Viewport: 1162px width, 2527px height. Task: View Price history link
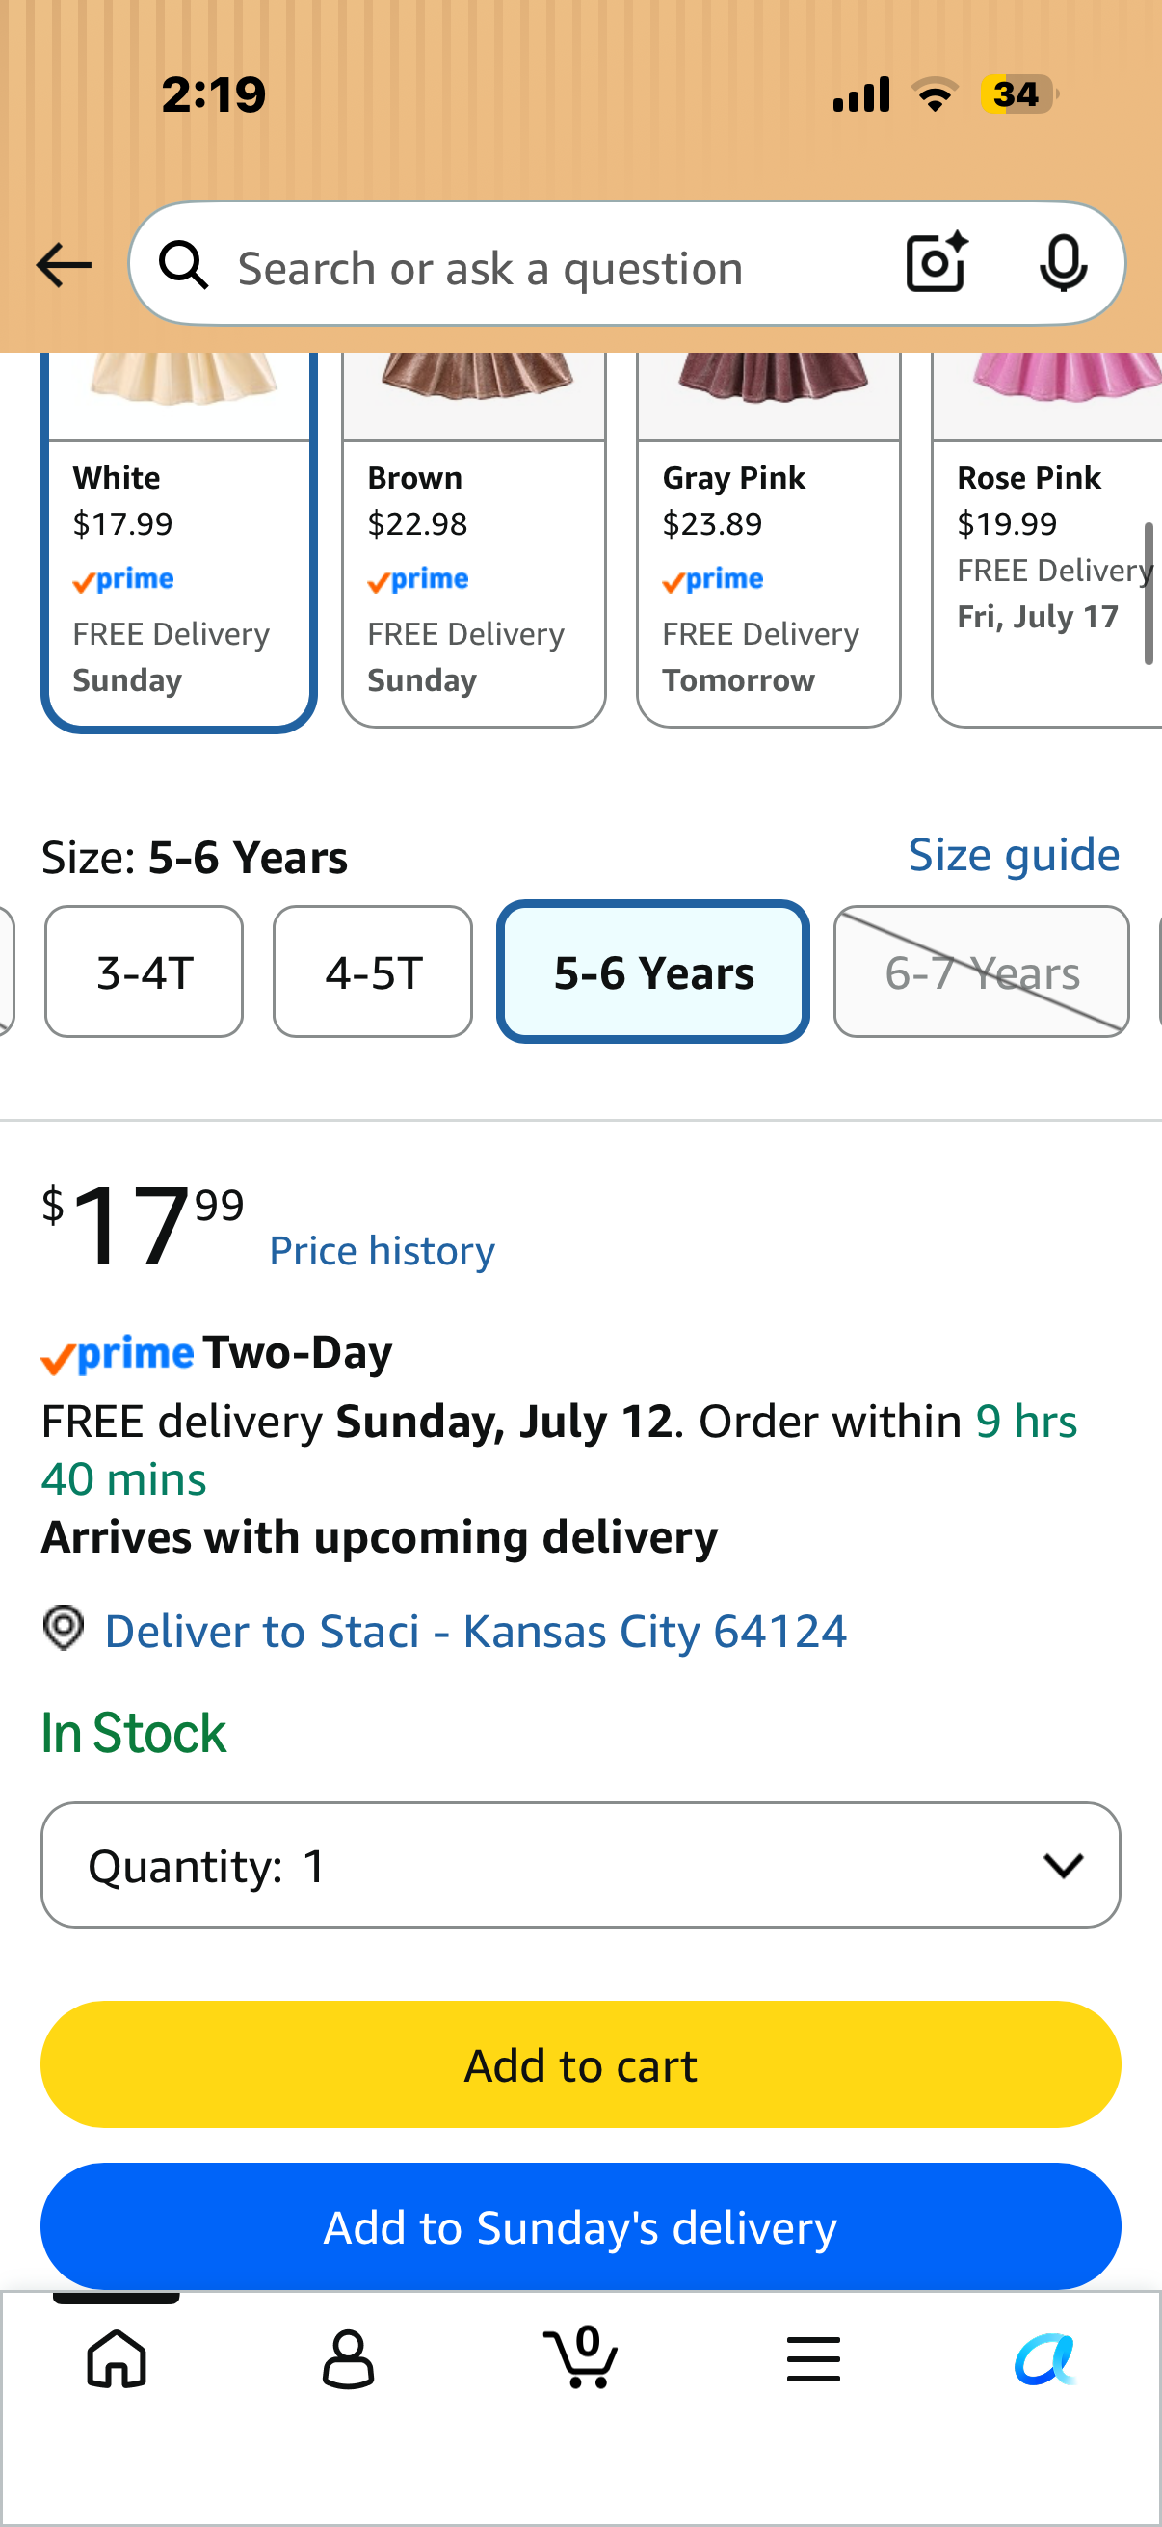coord(383,1251)
